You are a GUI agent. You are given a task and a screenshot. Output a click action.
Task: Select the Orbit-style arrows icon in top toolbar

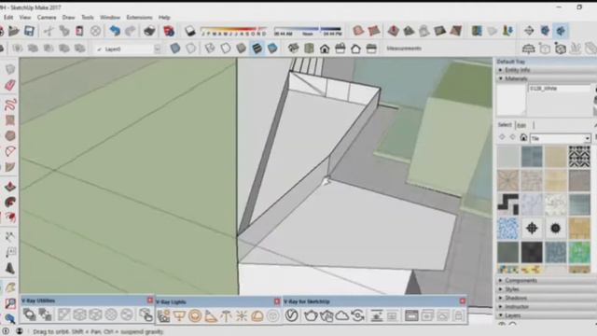click(529, 31)
